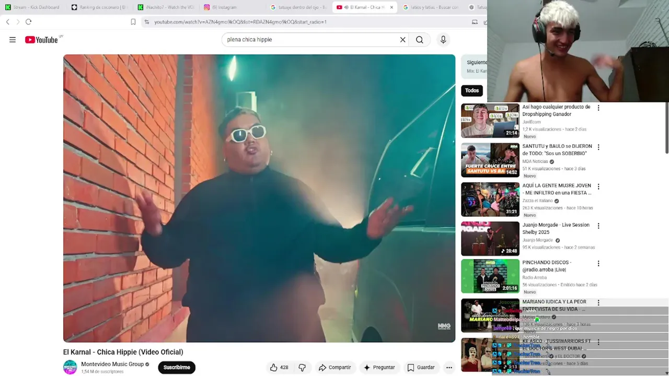Reload the page with the refresh icon

click(x=29, y=22)
